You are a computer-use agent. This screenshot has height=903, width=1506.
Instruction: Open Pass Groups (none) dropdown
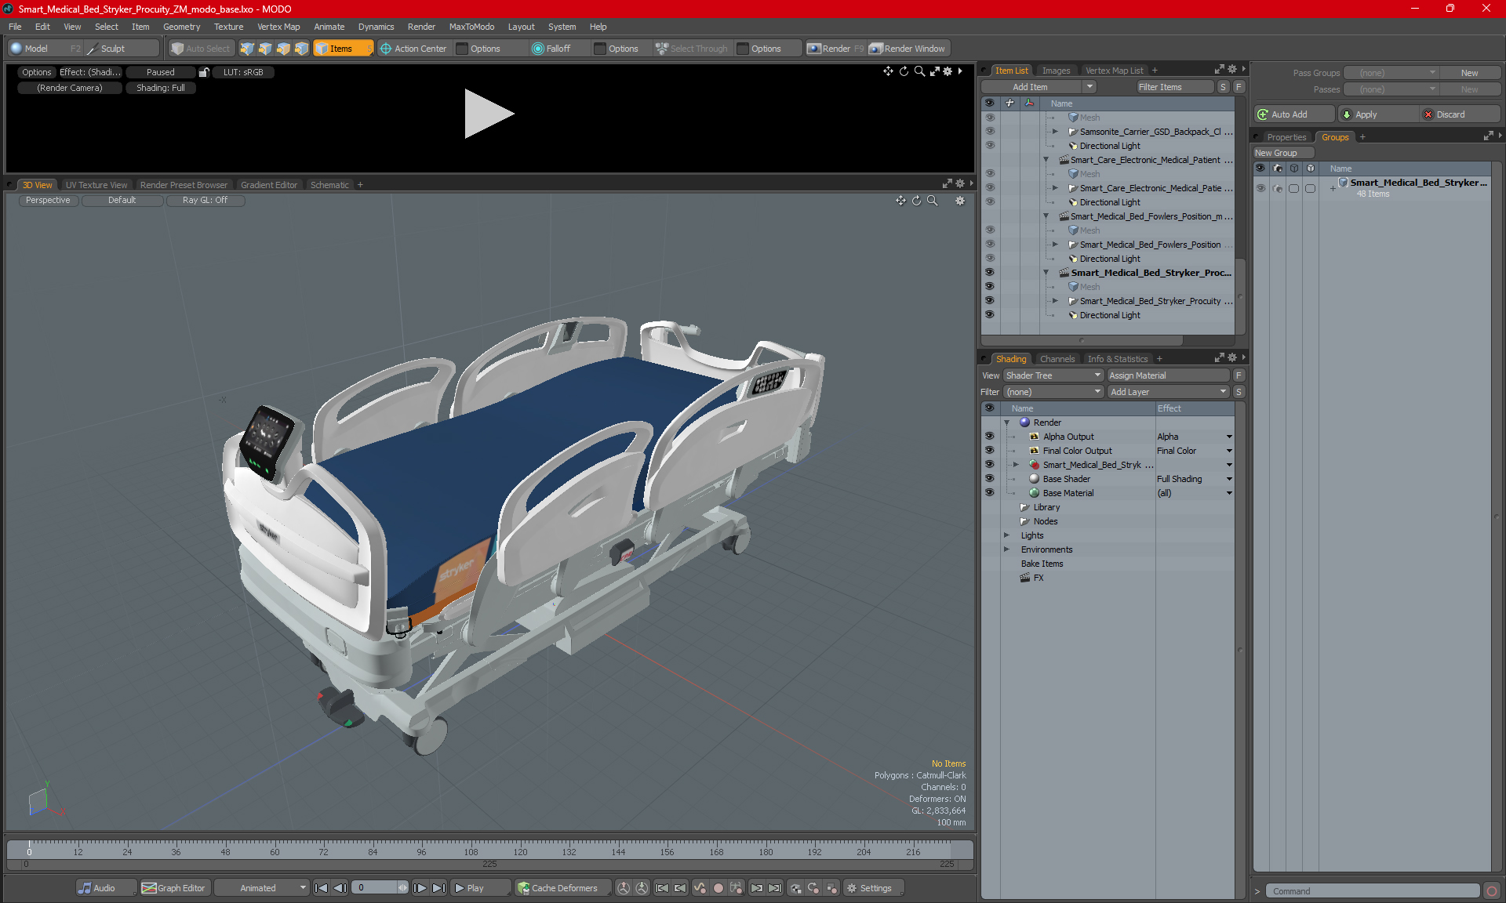point(1391,73)
